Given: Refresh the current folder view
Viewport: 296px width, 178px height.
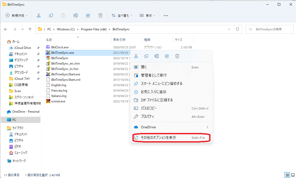Looking at the screenshot, I should point(238,29).
